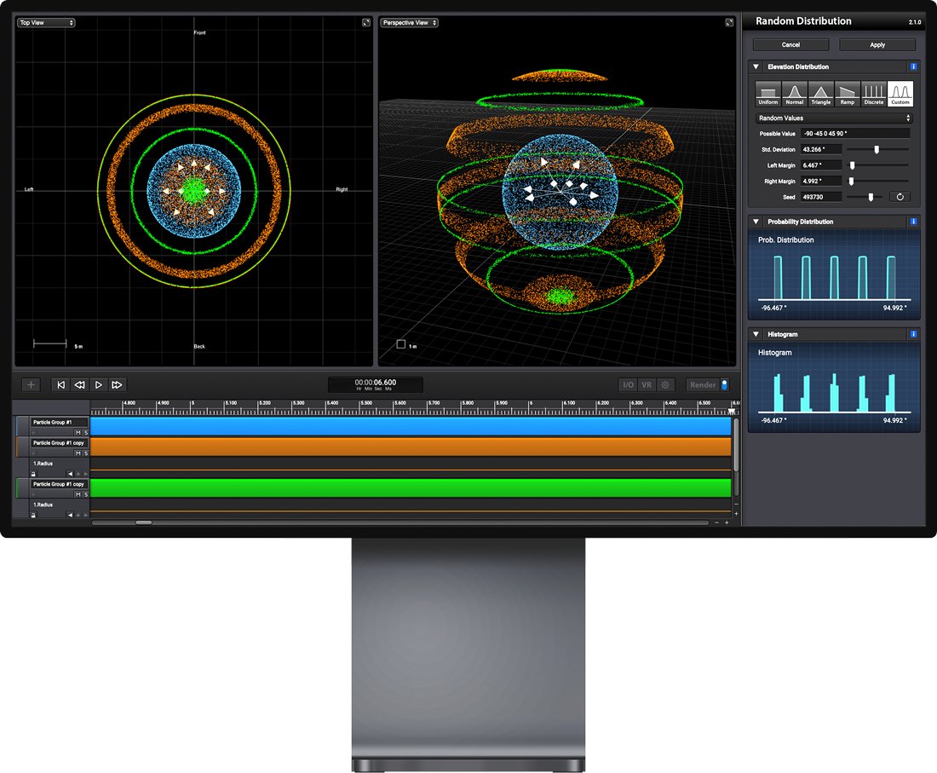Click the fast forward transport button
Image resolution: width=937 pixels, height=773 pixels.
point(118,385)
